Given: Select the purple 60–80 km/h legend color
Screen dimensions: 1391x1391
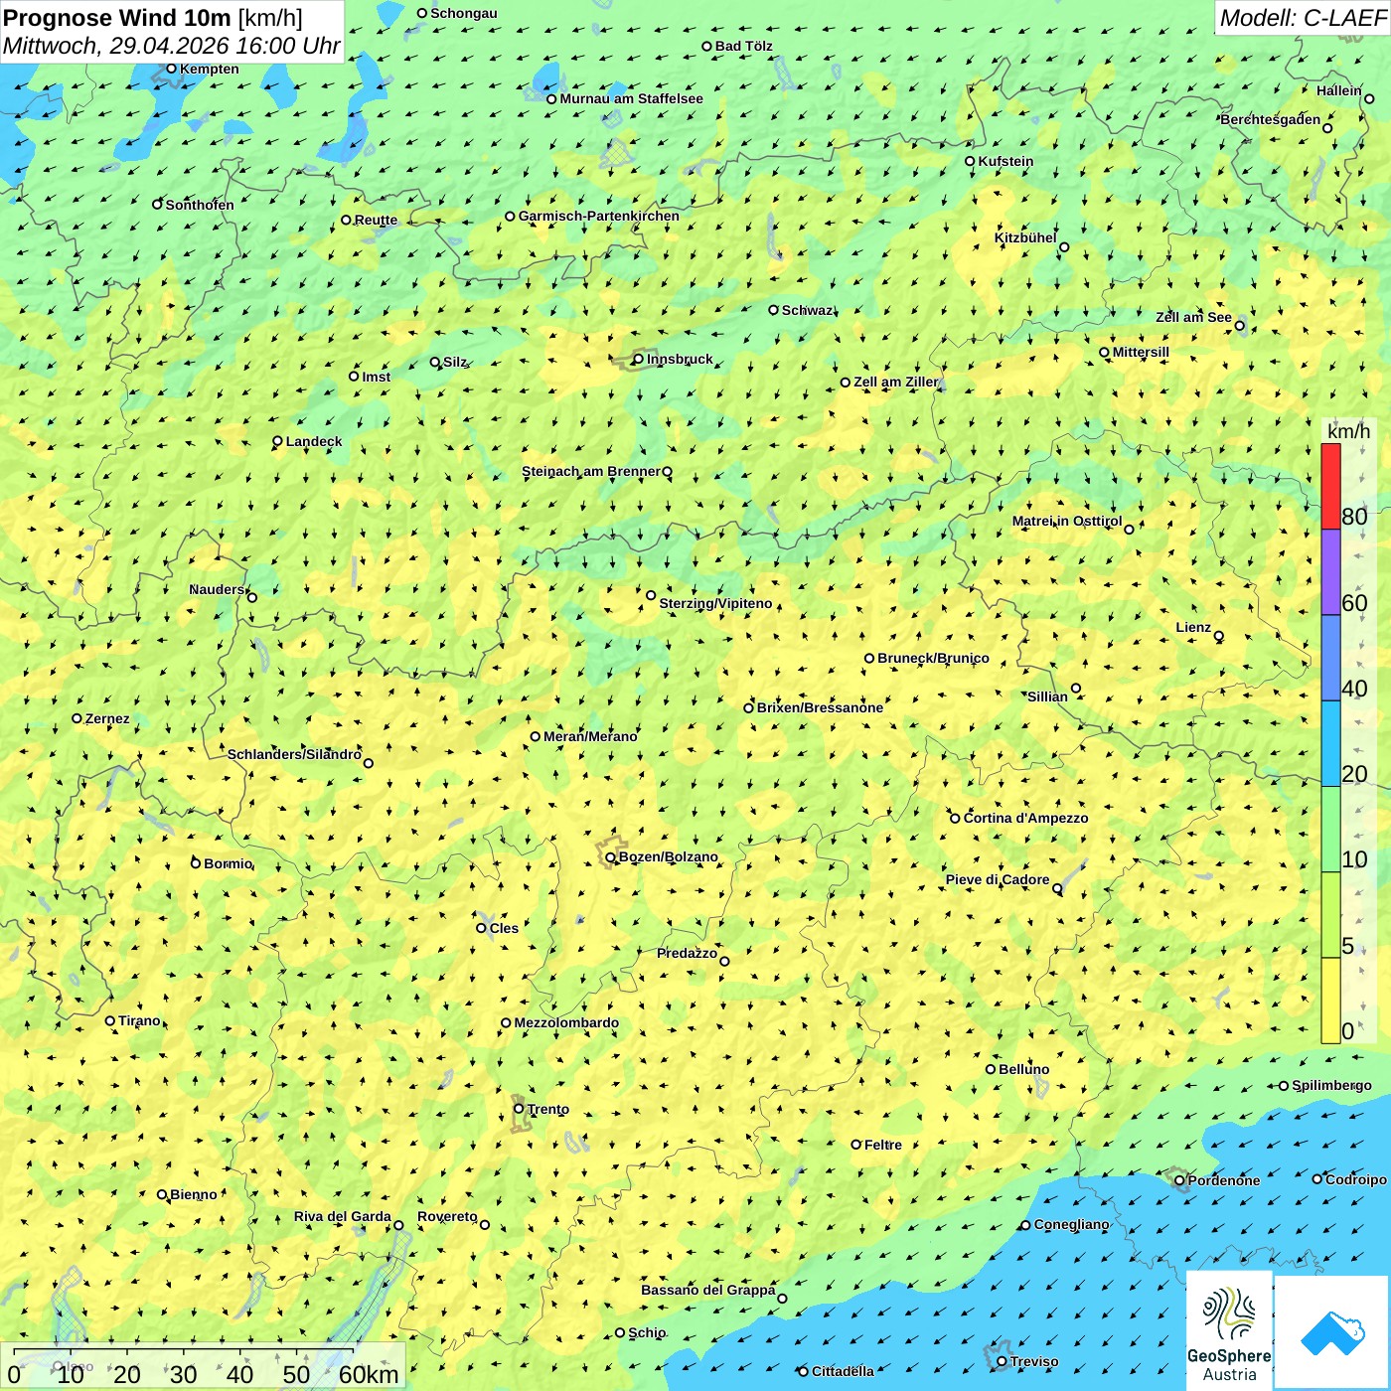Looking at the screenshot, I should (x=1330, y=572).
